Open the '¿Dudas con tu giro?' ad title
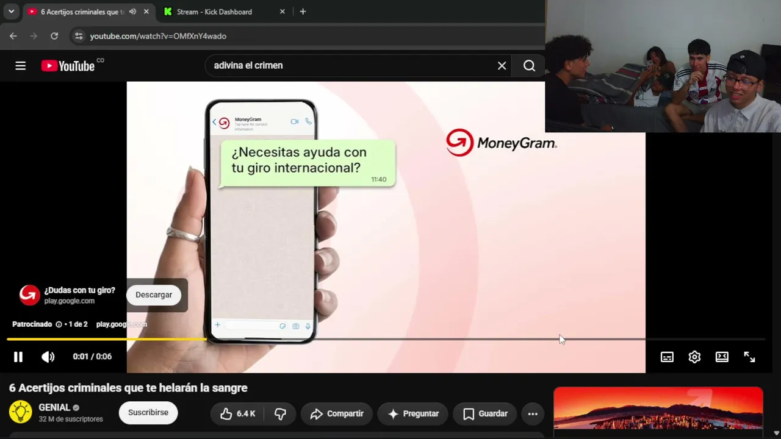Viewport: 781px width, 439px height. (79, 290)
